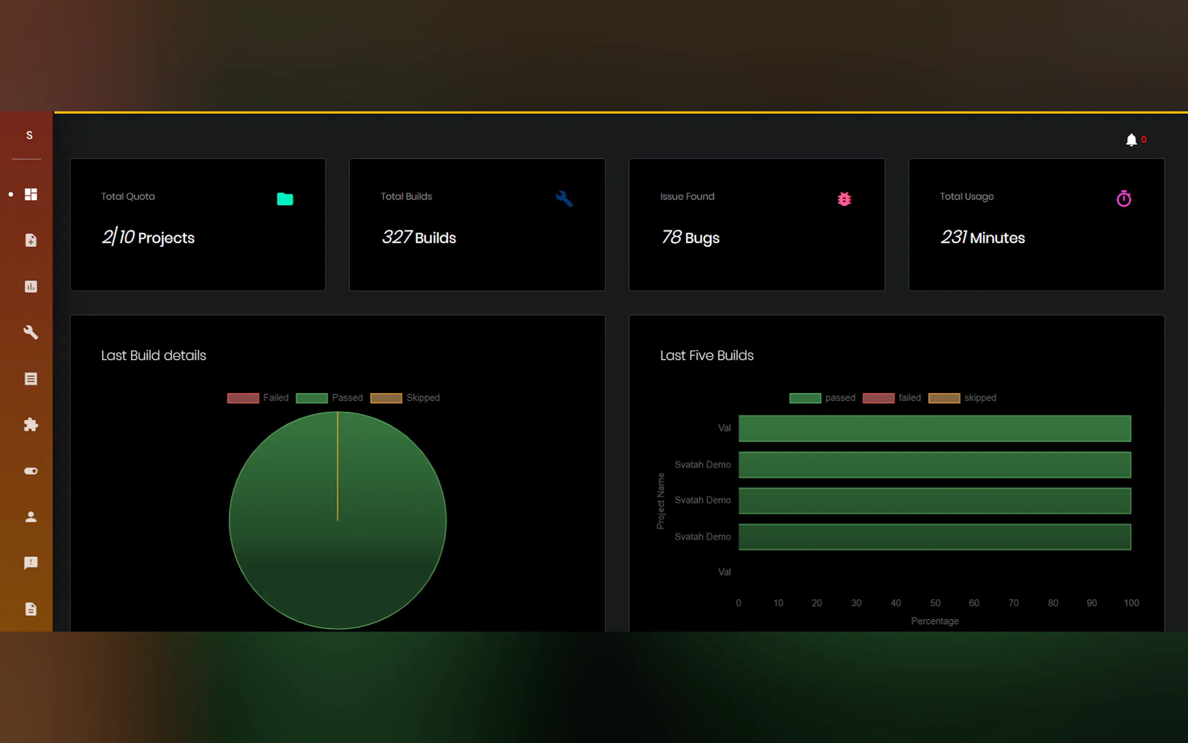Click the puzzle piece plugins icon
Image resolution: width=1188 pixels, height=743 pixels.
[31, 424]
